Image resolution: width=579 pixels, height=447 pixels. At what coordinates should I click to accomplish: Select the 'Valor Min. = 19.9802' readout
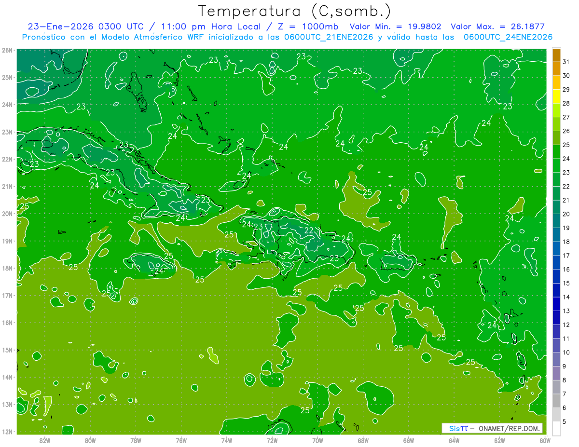coord(395,27)
